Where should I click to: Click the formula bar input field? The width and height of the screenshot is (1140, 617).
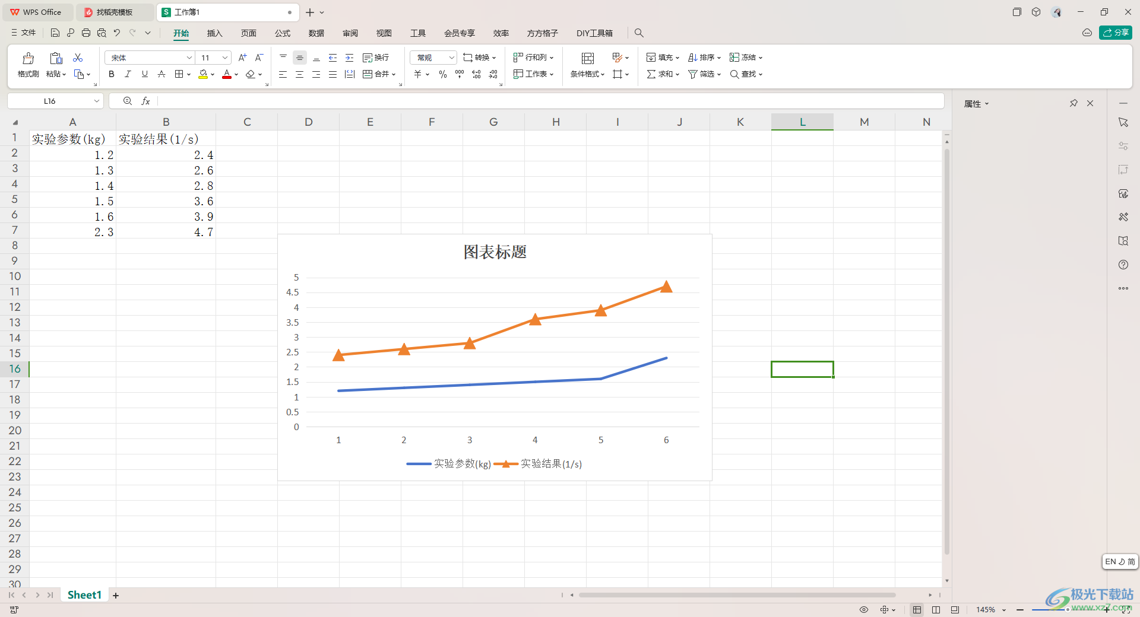[x=550, y=101]
